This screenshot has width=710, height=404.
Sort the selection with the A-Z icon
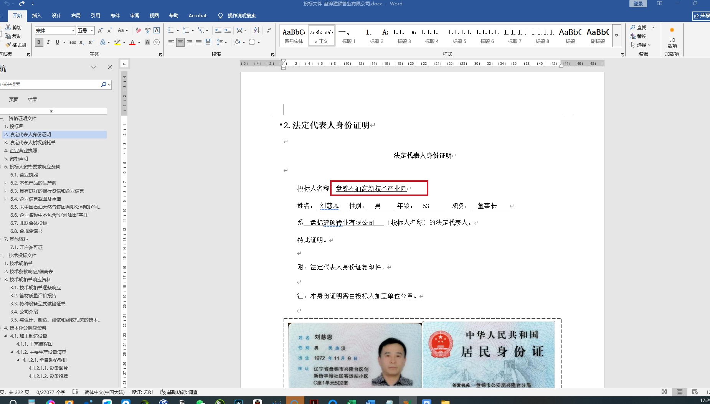[x=257, y=30]
